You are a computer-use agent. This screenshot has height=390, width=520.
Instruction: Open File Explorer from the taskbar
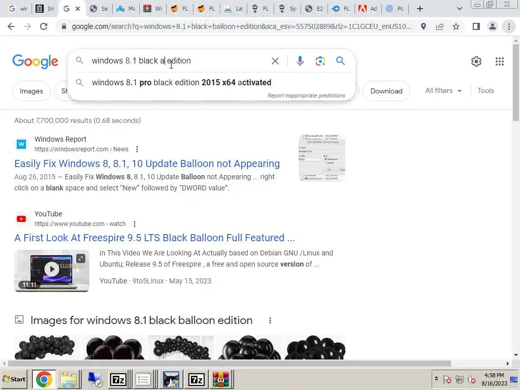(69, 379)
